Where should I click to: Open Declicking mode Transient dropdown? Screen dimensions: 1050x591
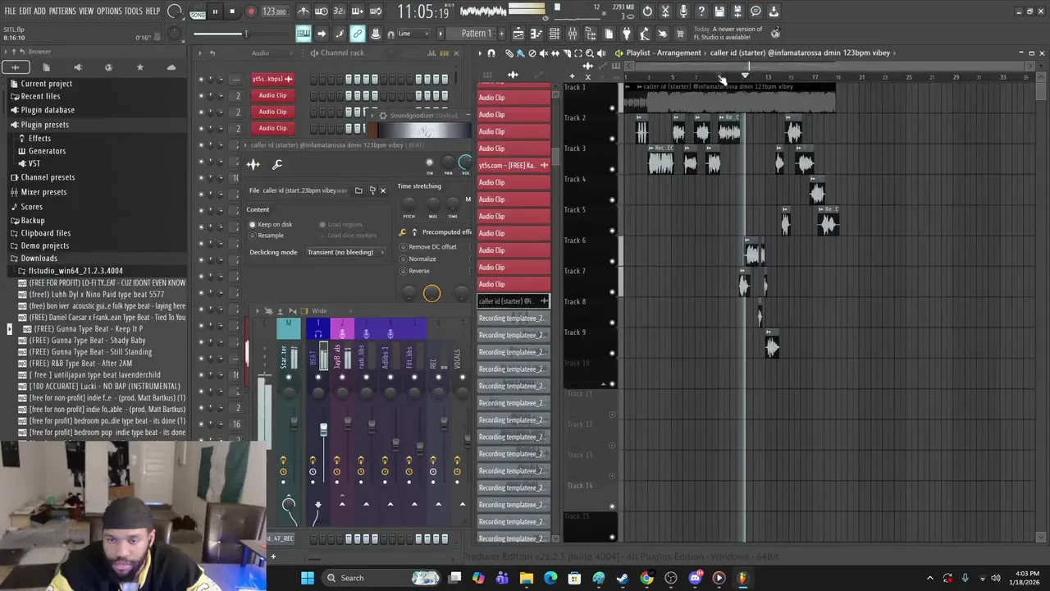(345, 252)
